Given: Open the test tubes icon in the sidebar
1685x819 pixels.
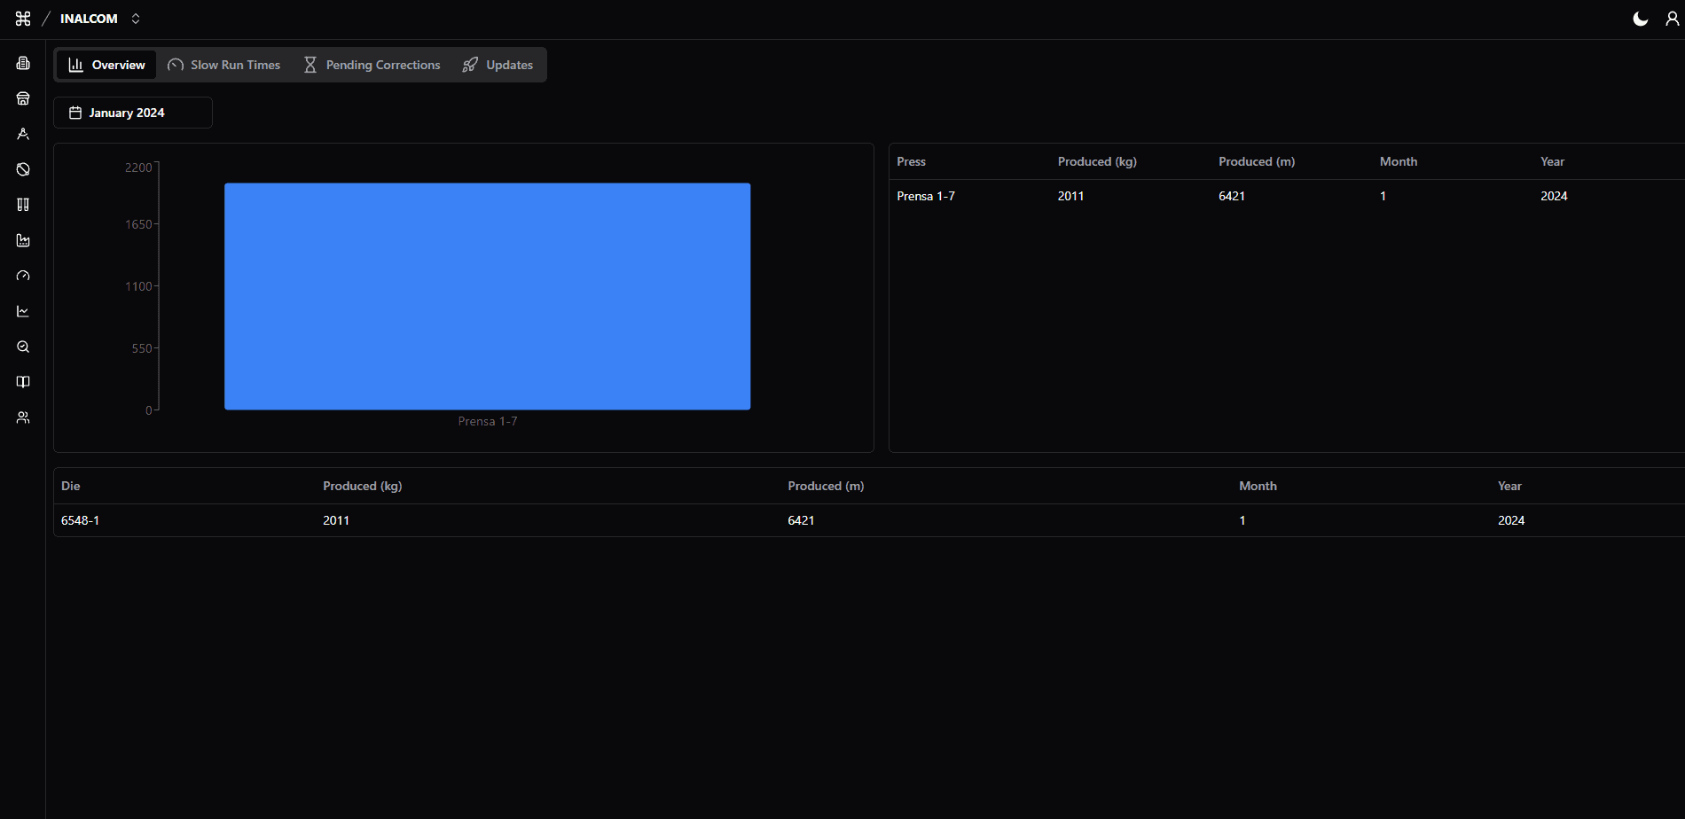Looking at the screenshot, I should click(x=23, y=205).
